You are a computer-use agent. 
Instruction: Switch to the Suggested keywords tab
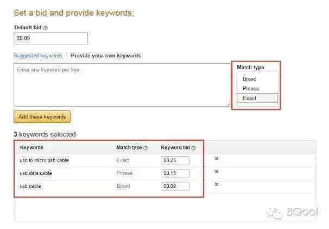click(x=38, y=56)
